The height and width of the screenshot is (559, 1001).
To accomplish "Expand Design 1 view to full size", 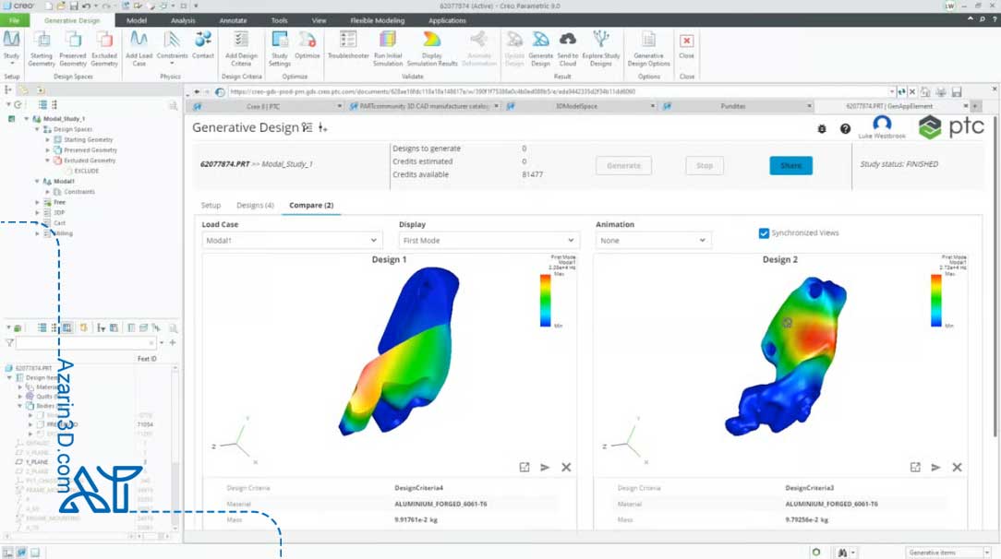I will 525,467.
